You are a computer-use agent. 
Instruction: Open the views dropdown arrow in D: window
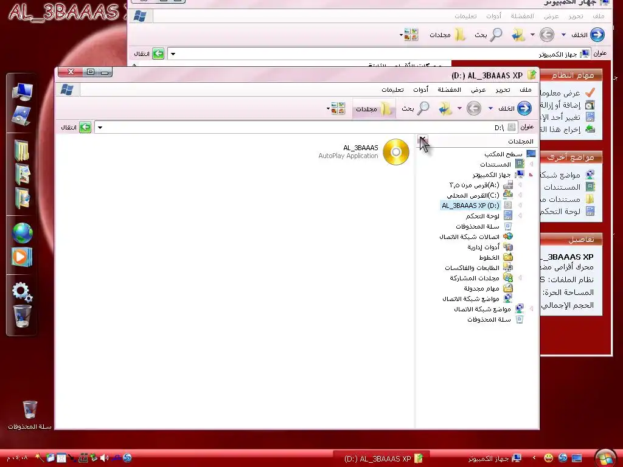[x=328, y=108]
